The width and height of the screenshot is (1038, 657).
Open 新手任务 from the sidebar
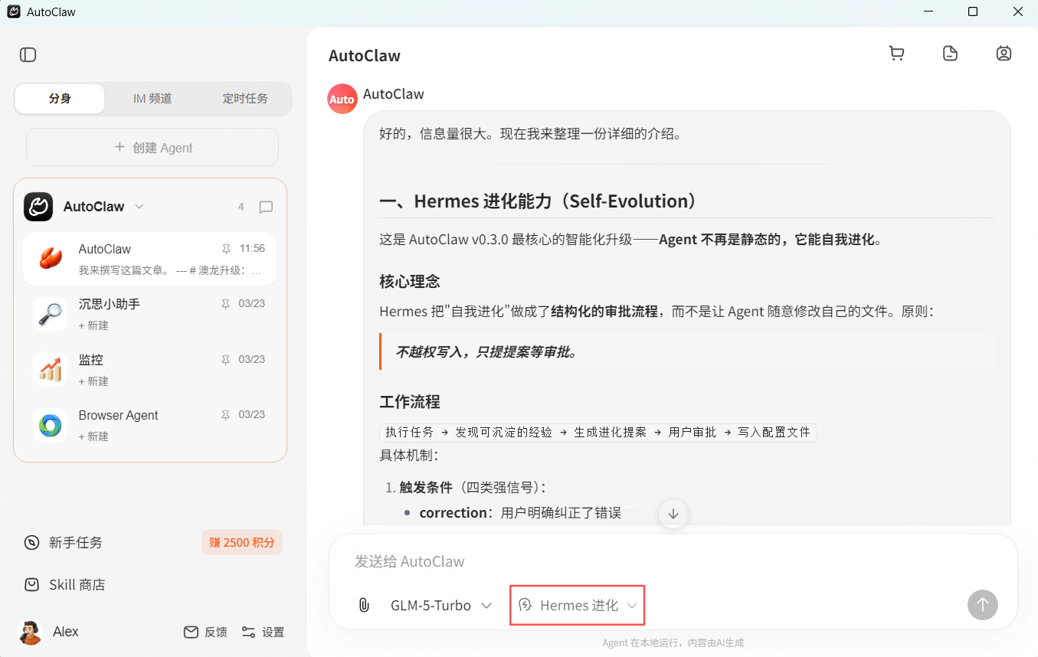[x=76, y=543]
